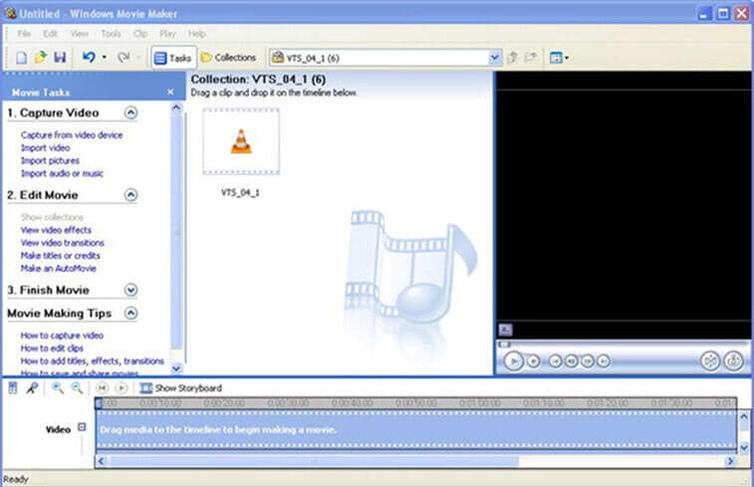Viewport: 754px width, 487px height.
Task: Click Capture from video device
Action: [x=72, y=135]
